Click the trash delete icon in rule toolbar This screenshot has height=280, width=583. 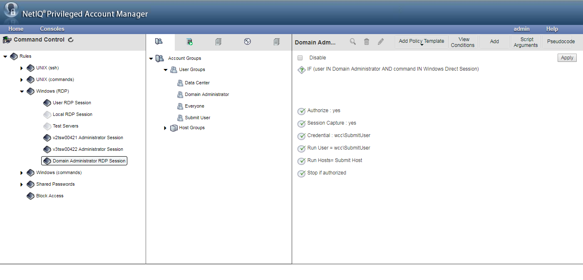click(x=367, y=42)
